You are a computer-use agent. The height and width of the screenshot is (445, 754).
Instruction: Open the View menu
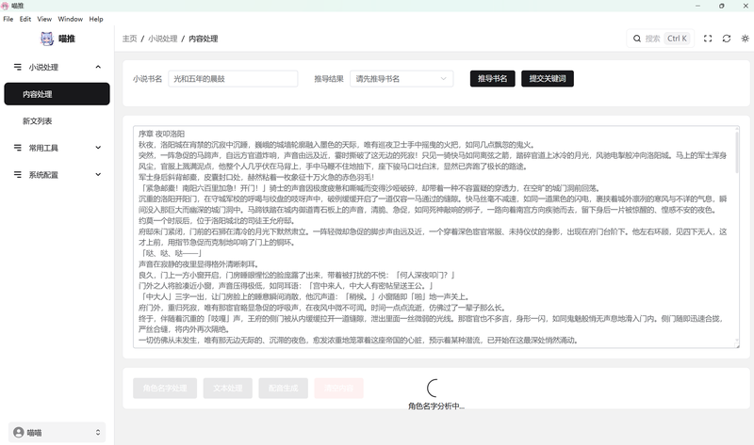pyautogui.click(x=43, y=19)
